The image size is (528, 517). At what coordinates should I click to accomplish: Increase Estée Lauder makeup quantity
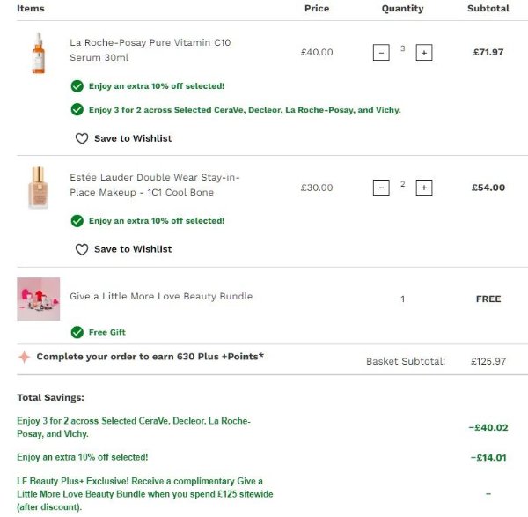point(424,188)
